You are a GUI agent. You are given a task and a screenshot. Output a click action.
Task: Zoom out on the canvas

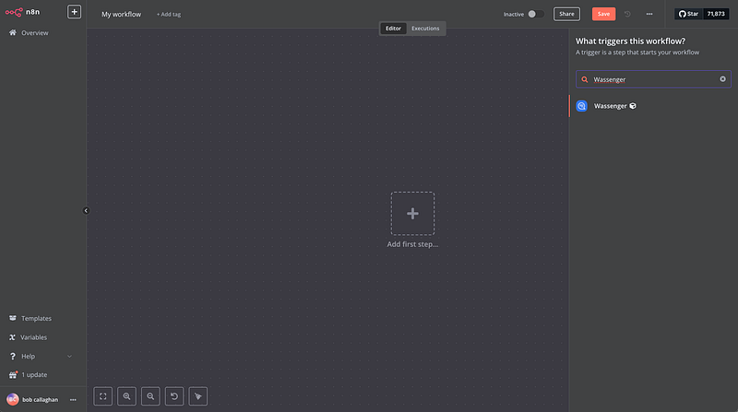pos(151,396)
